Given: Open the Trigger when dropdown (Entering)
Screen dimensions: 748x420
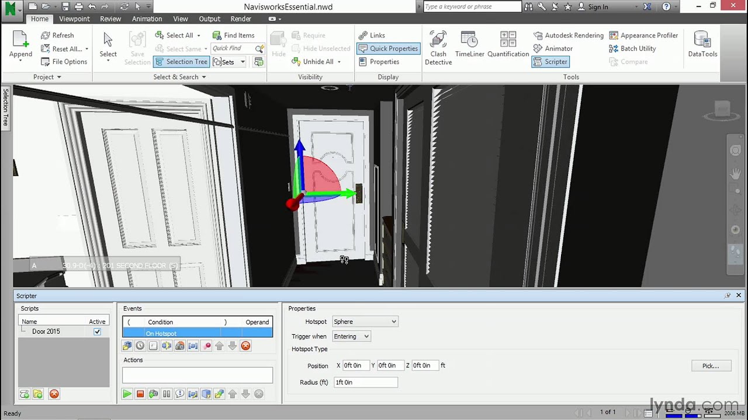Looking at the screenshot, I should (x=351, y=336).
